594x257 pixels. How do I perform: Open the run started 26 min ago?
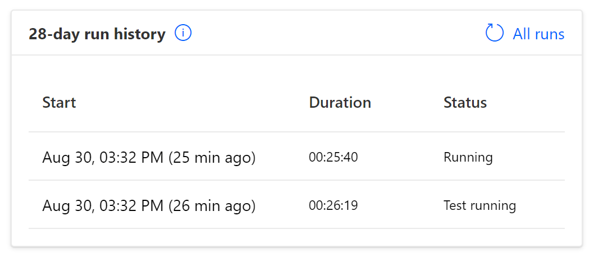click(x=149, y=206)
